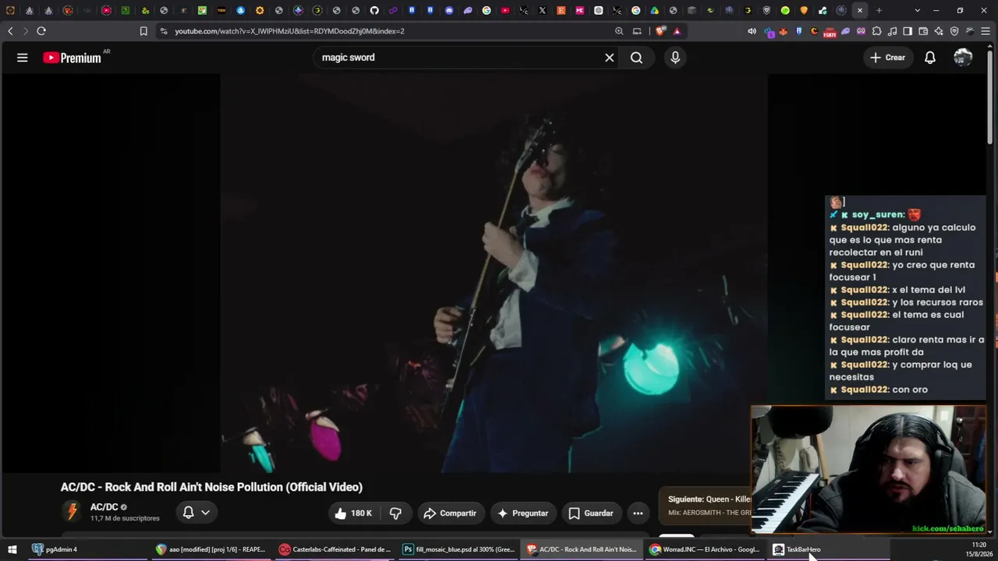
Task: Switch to the X (Twitter) tab
Action: pyautogui.click(x=543, y=10)
